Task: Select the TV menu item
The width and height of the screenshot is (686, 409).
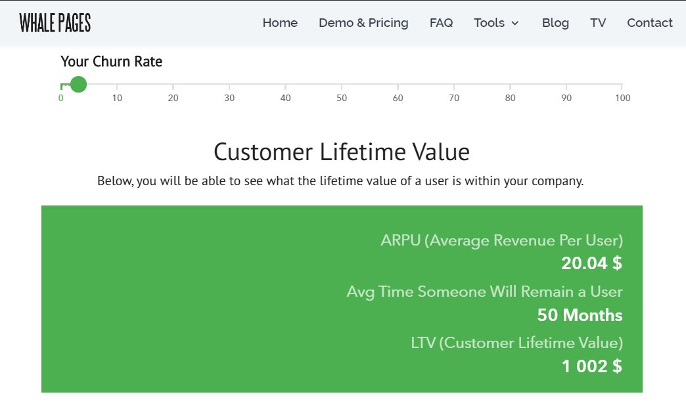Action: point(598,23)
